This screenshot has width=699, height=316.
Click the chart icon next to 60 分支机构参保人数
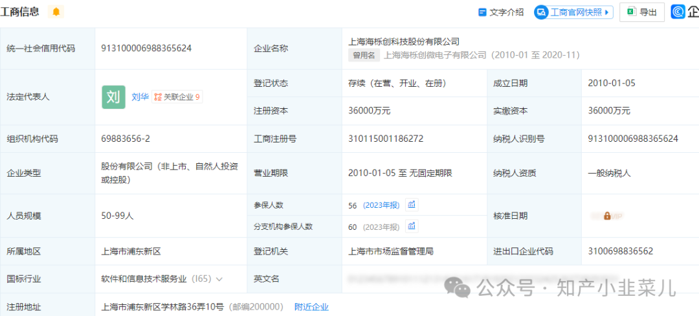(412, 227)
